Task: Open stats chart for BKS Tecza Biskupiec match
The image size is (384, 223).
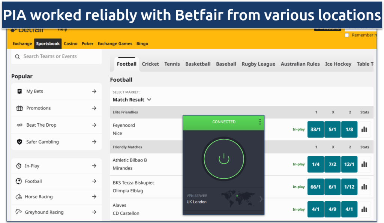Action: 364,187
